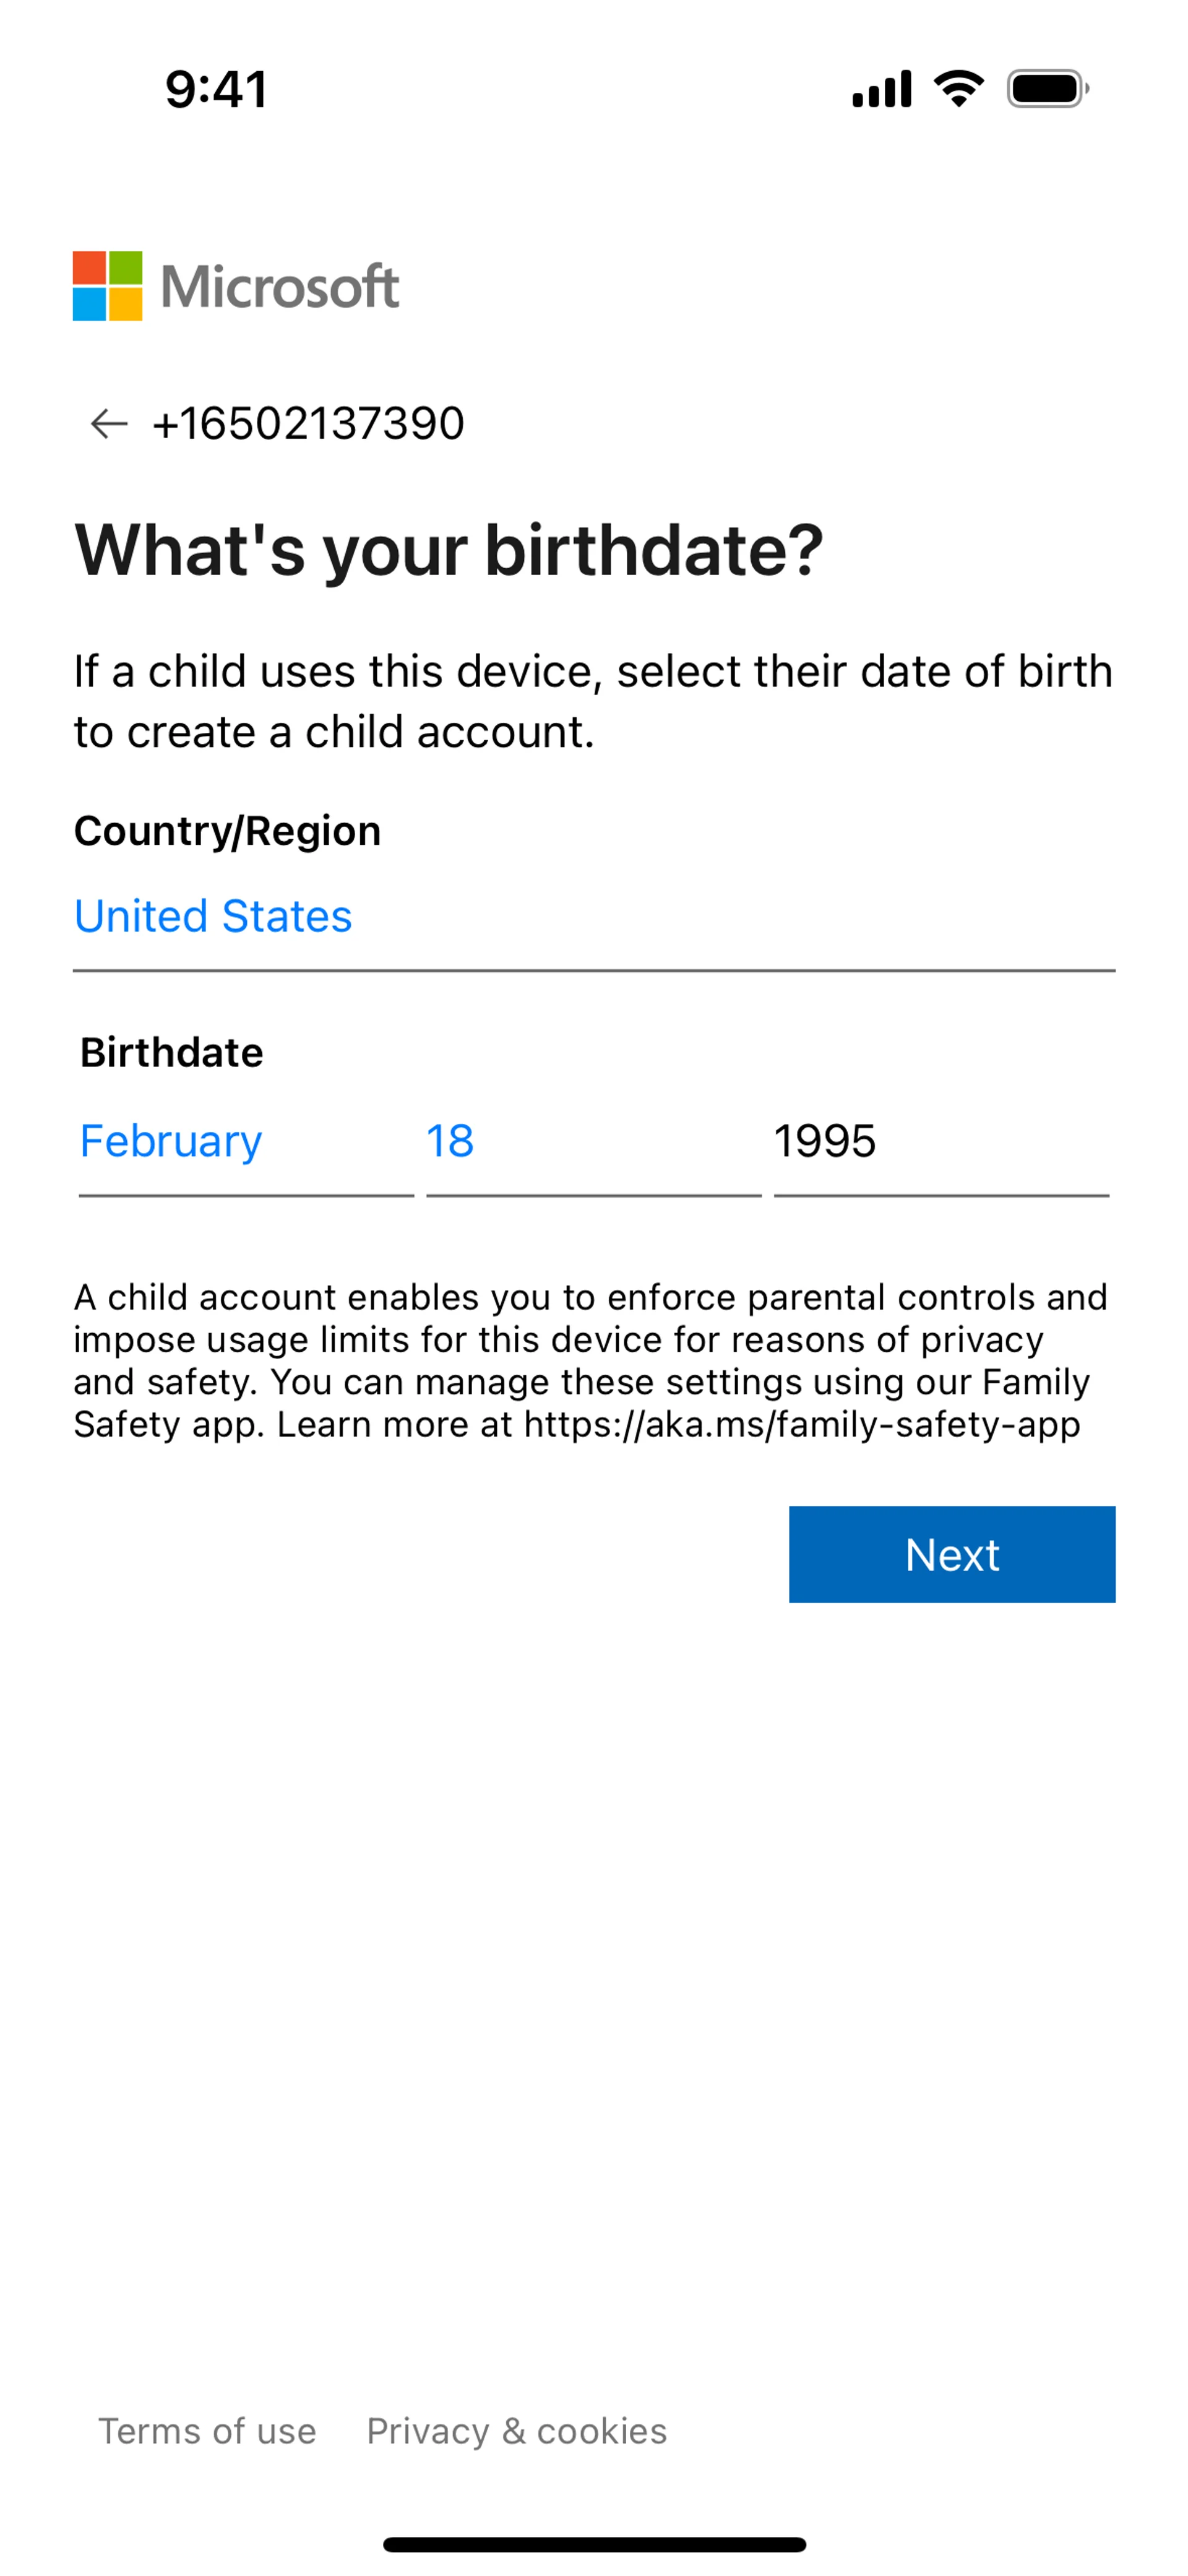Open the birth month dropdown showing February
Screen dimensions: 1188x2576
(x=245, y=1141)
